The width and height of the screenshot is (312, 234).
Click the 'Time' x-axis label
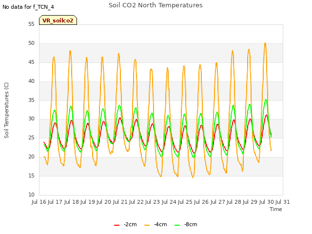pyautogui.click(x=276, y=209)
